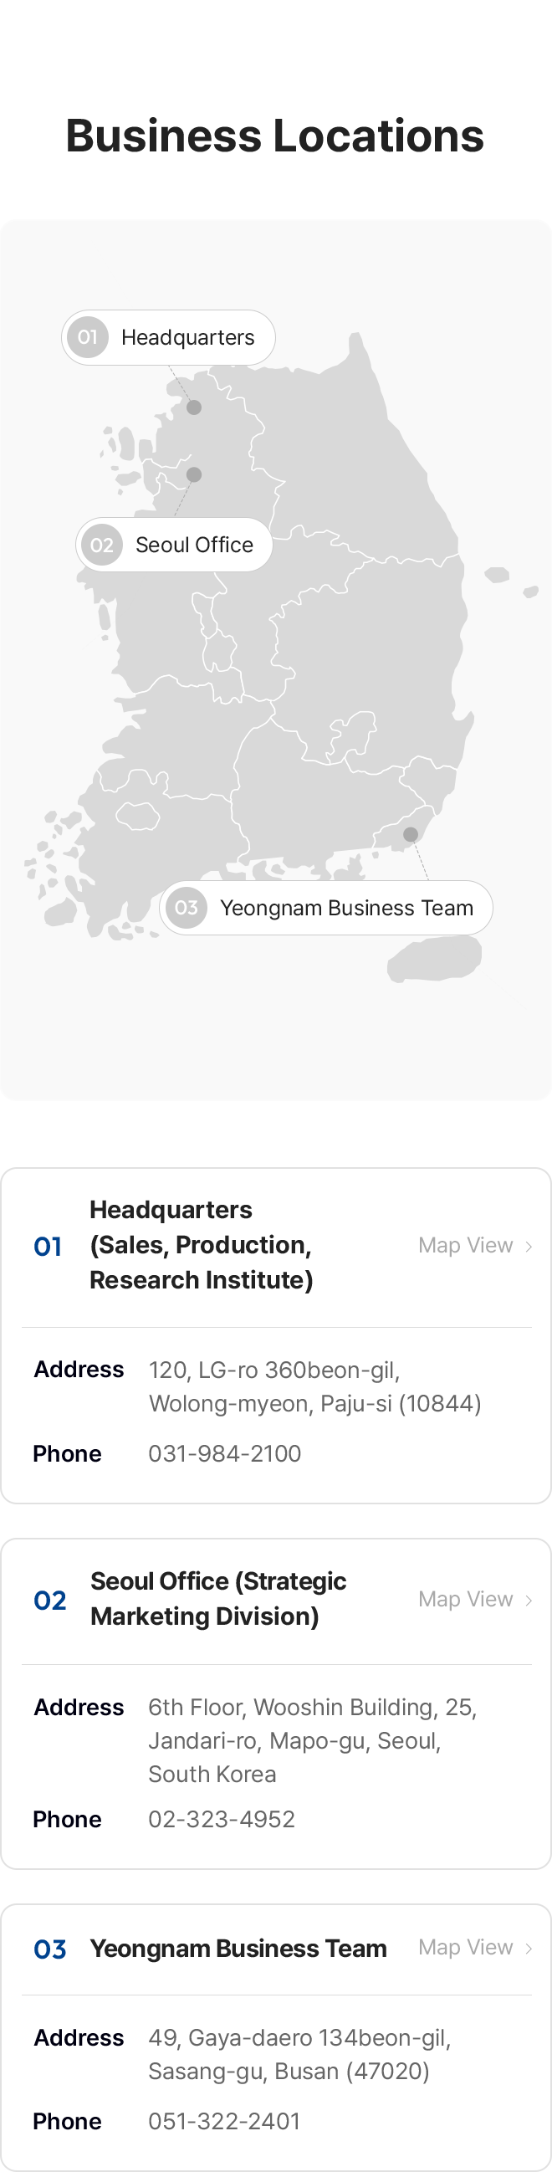552x2172 pixels.
Task: Select the Busan map pin dot
Action: pos(411,834)
